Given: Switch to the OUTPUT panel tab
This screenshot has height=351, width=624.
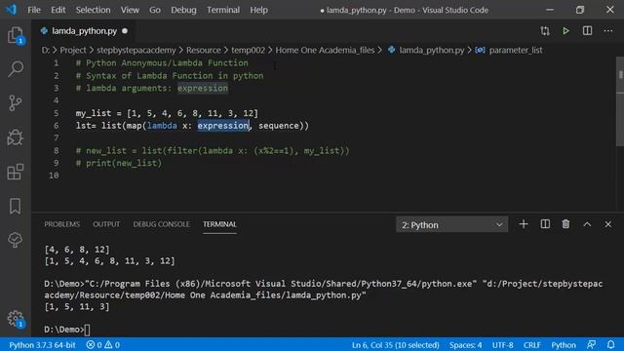Looking at the screenshot, I should 106,224.
